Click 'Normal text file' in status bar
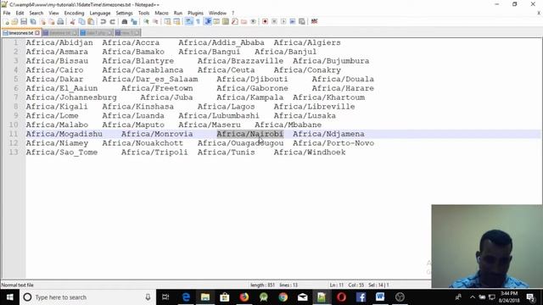 17,286
